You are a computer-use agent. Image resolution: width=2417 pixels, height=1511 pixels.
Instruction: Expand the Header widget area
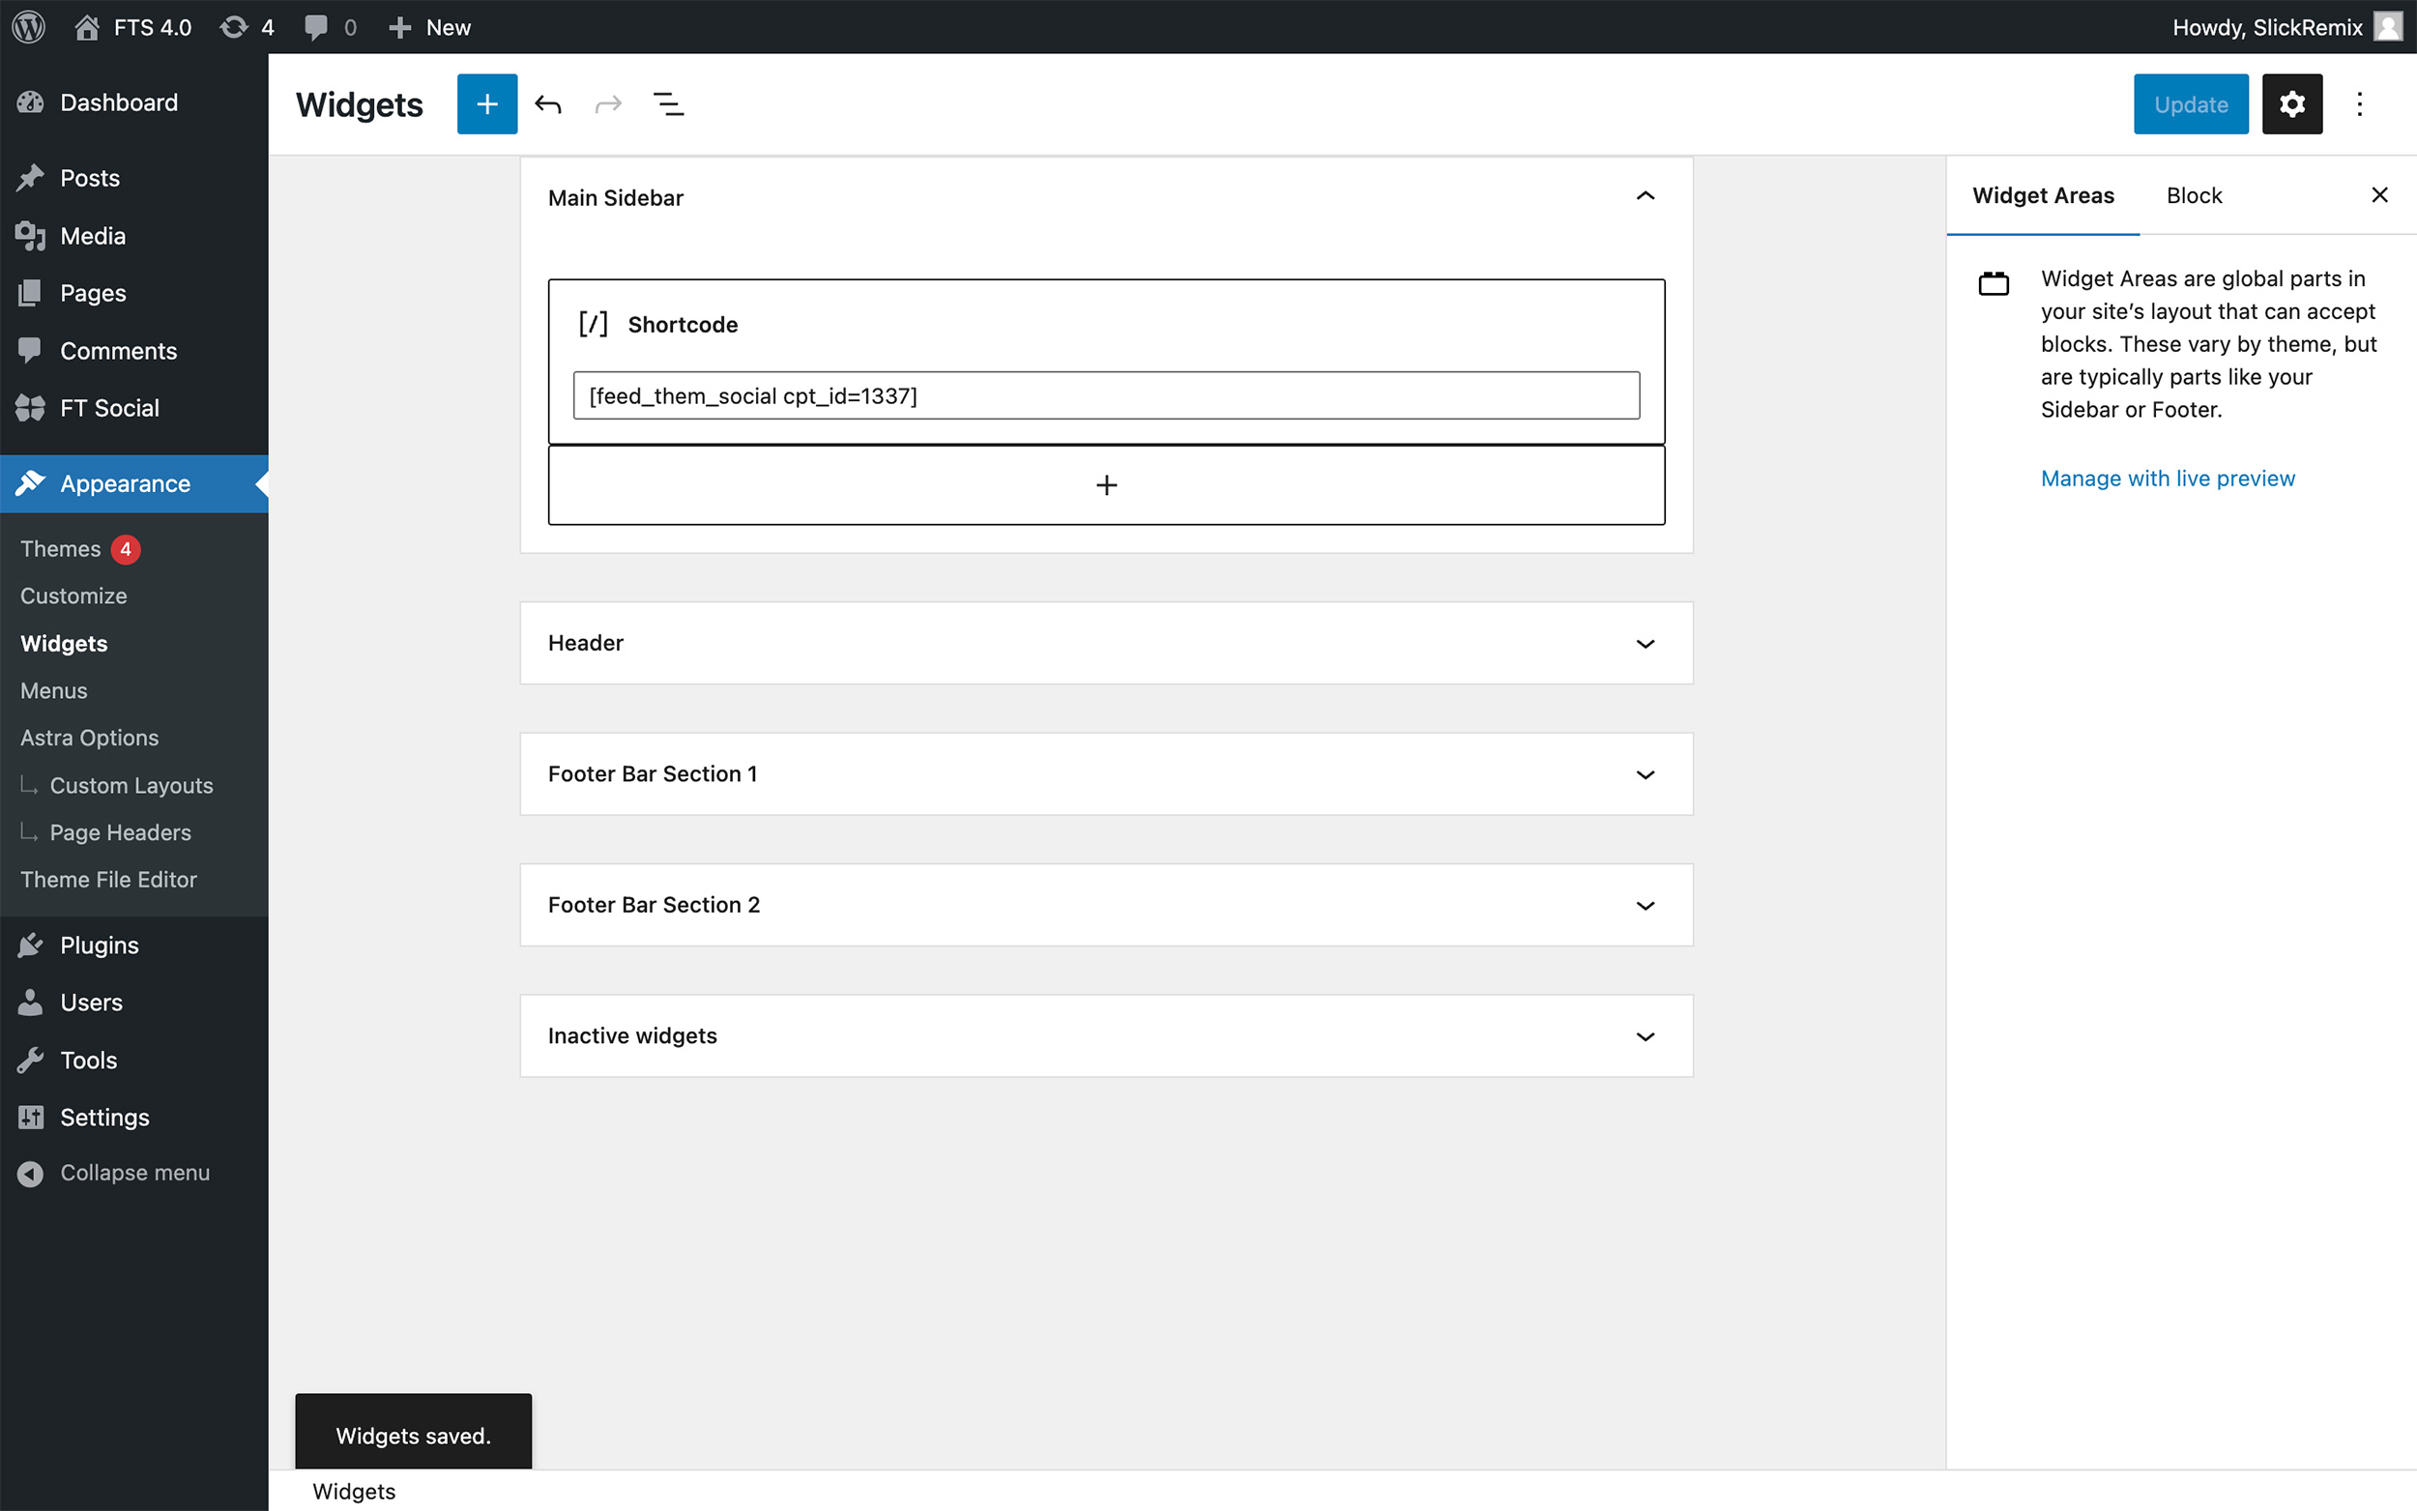[1106, 643]
